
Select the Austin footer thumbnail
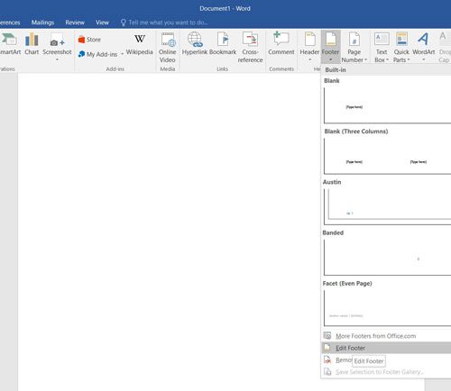tap(387, 207)
